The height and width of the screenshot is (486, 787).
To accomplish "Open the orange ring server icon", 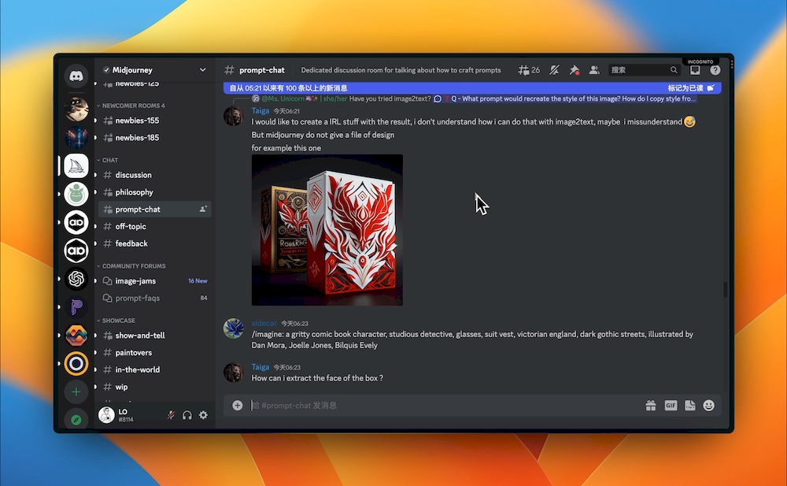I will point(76,363).
